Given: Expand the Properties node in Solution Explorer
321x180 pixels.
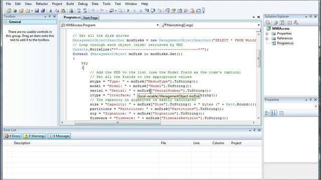Looking at the screenshot, I should point(267,33).
